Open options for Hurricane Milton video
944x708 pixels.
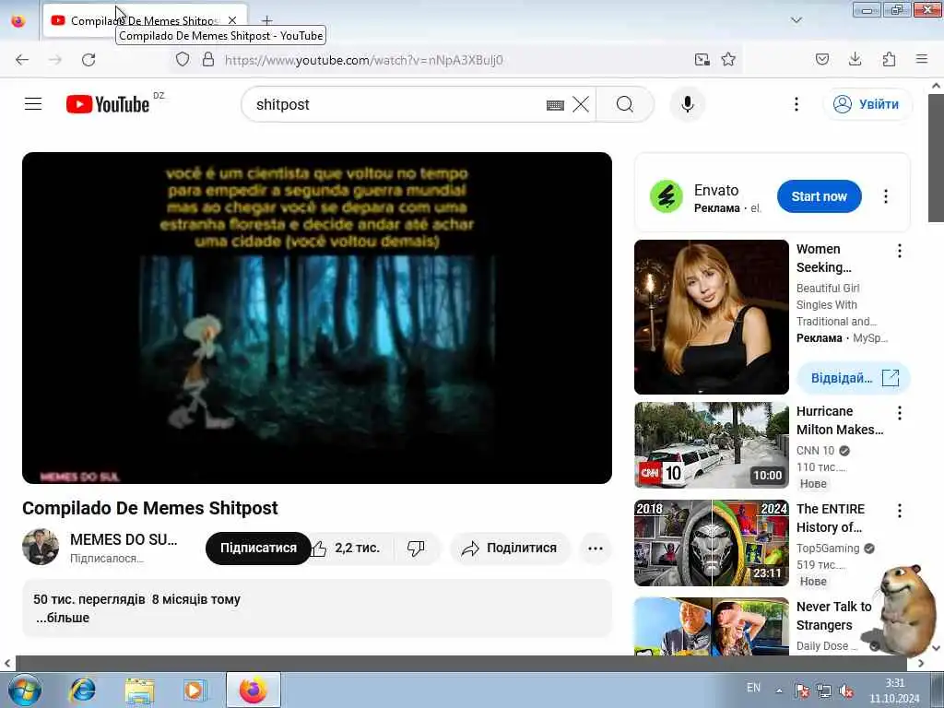[900, 413]
